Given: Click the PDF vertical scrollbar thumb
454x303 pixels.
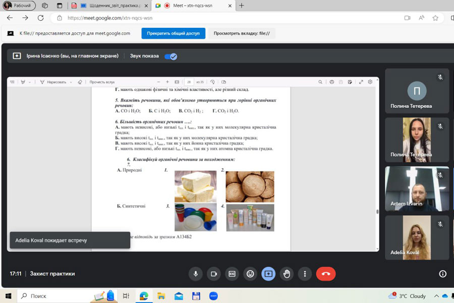Looking at the screenshot, I should pyautogui.click(x=377, y=212).
